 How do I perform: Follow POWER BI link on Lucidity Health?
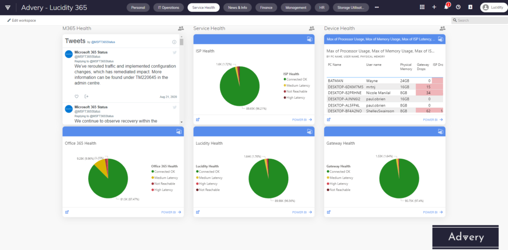302,212
